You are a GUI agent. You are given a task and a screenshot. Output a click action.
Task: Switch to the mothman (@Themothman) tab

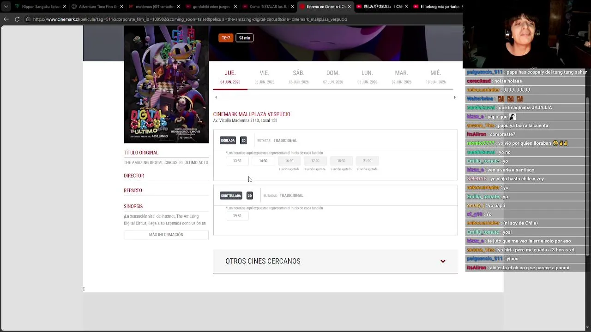point(154,7)
